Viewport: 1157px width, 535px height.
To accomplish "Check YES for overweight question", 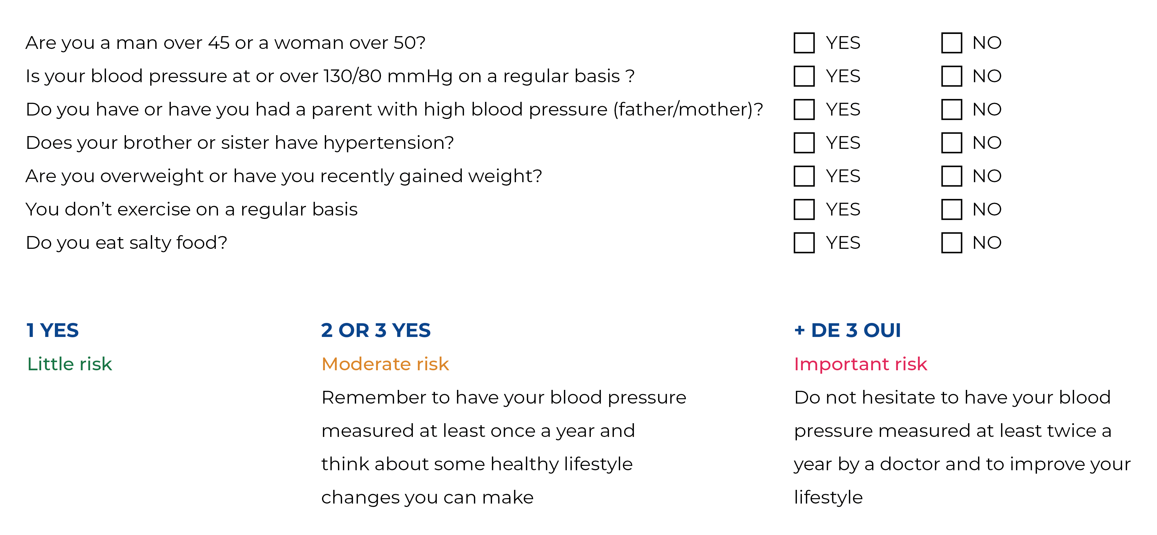I will 803,176.
